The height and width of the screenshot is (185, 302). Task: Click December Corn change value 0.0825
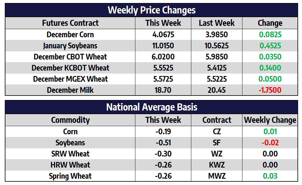[270, 35]
